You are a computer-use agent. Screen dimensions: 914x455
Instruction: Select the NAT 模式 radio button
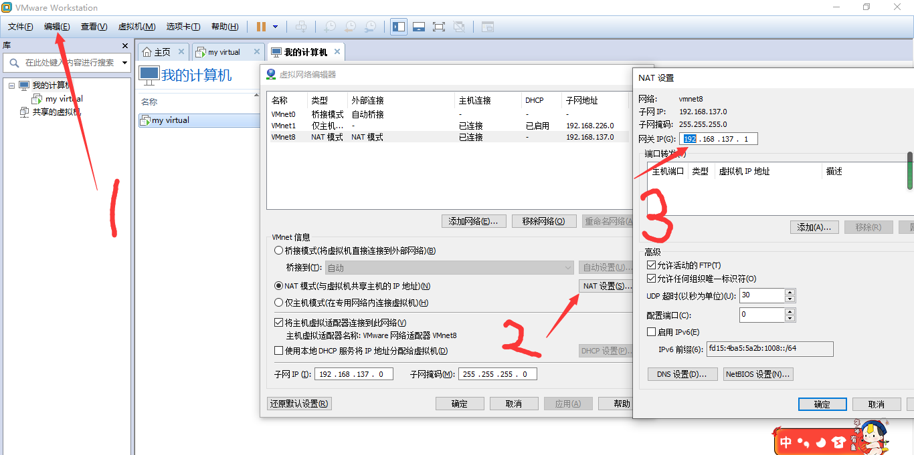coord(279,286)
